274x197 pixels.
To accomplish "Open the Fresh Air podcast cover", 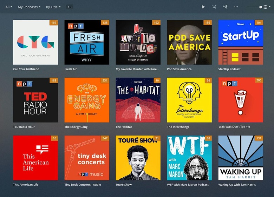I will (x=87, y=42).
